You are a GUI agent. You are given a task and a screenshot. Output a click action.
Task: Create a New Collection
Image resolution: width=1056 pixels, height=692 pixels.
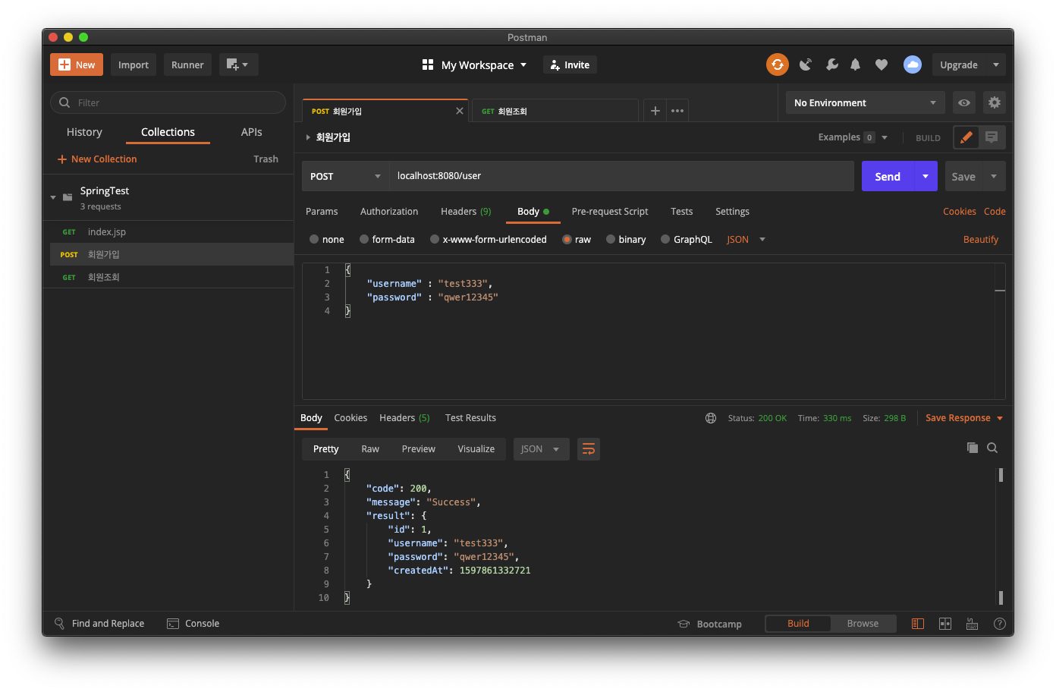click(97, 159)
